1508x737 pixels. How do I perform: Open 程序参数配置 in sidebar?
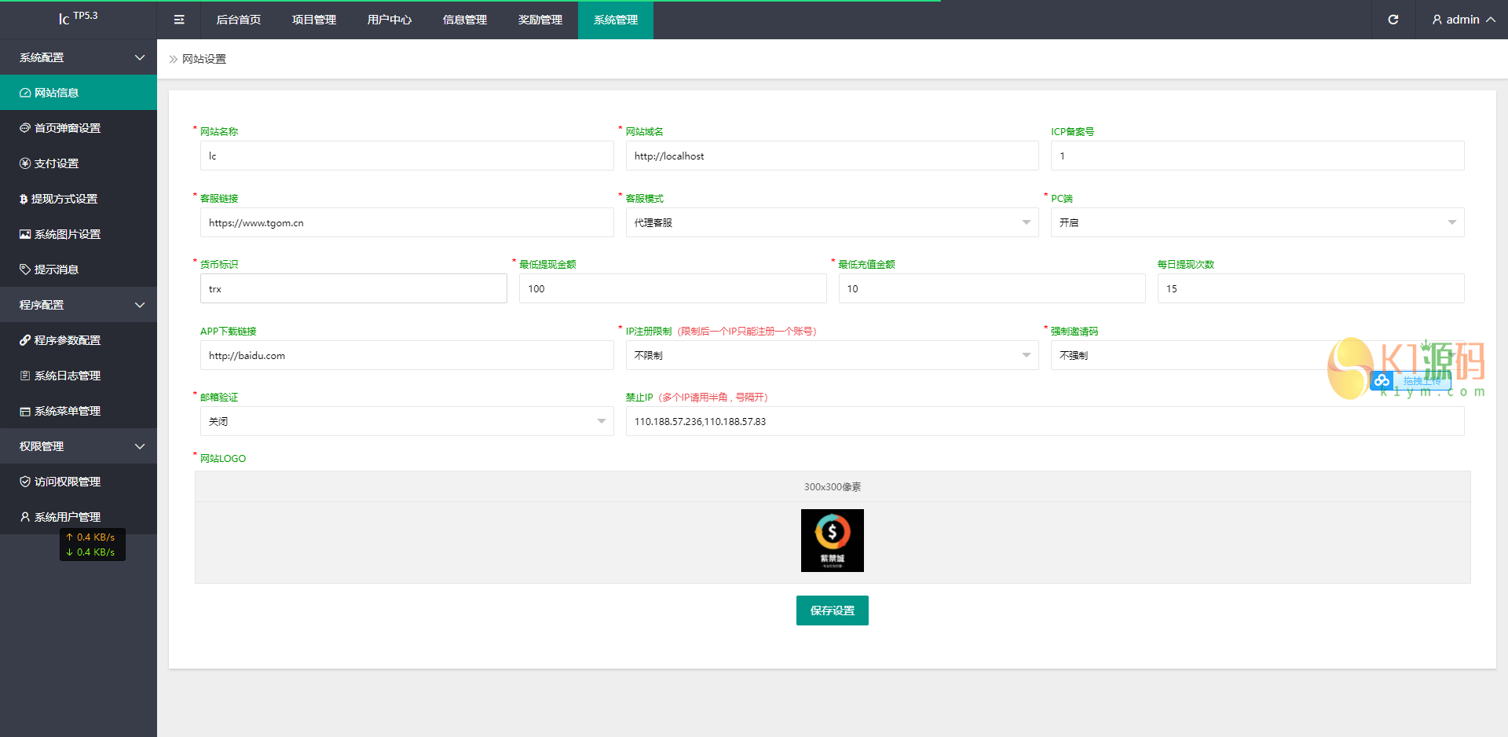[x=79, y=340]
